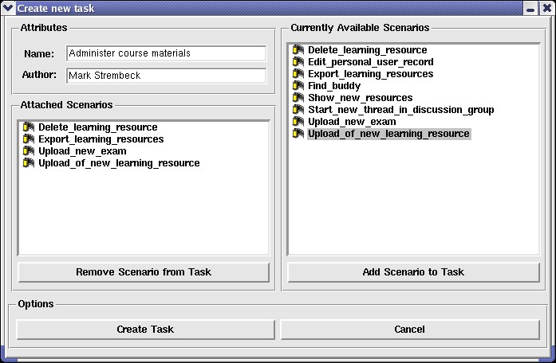556x363 pixels.
Task: Close the Create new task window
Action: coord(546,8)
